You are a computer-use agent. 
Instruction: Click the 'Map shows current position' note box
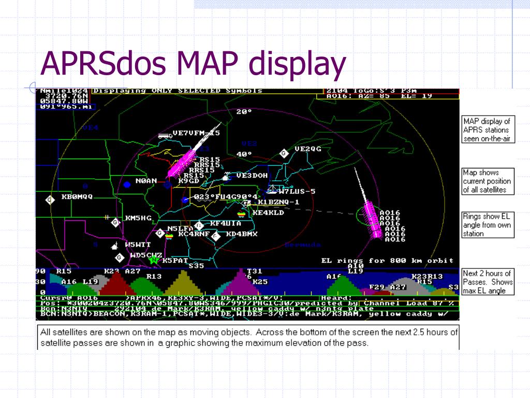tap(488, 181)
